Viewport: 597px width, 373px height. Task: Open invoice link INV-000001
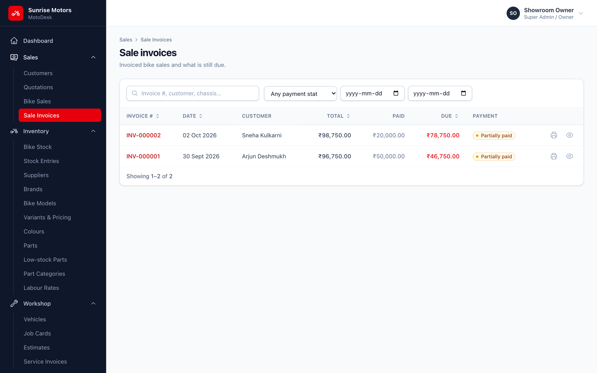point(143,156)
